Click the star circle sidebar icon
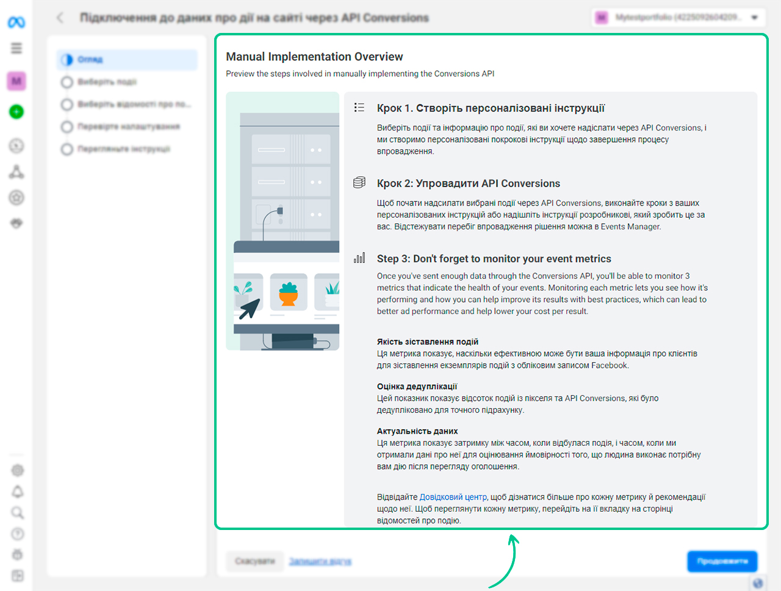 (16, 198)
